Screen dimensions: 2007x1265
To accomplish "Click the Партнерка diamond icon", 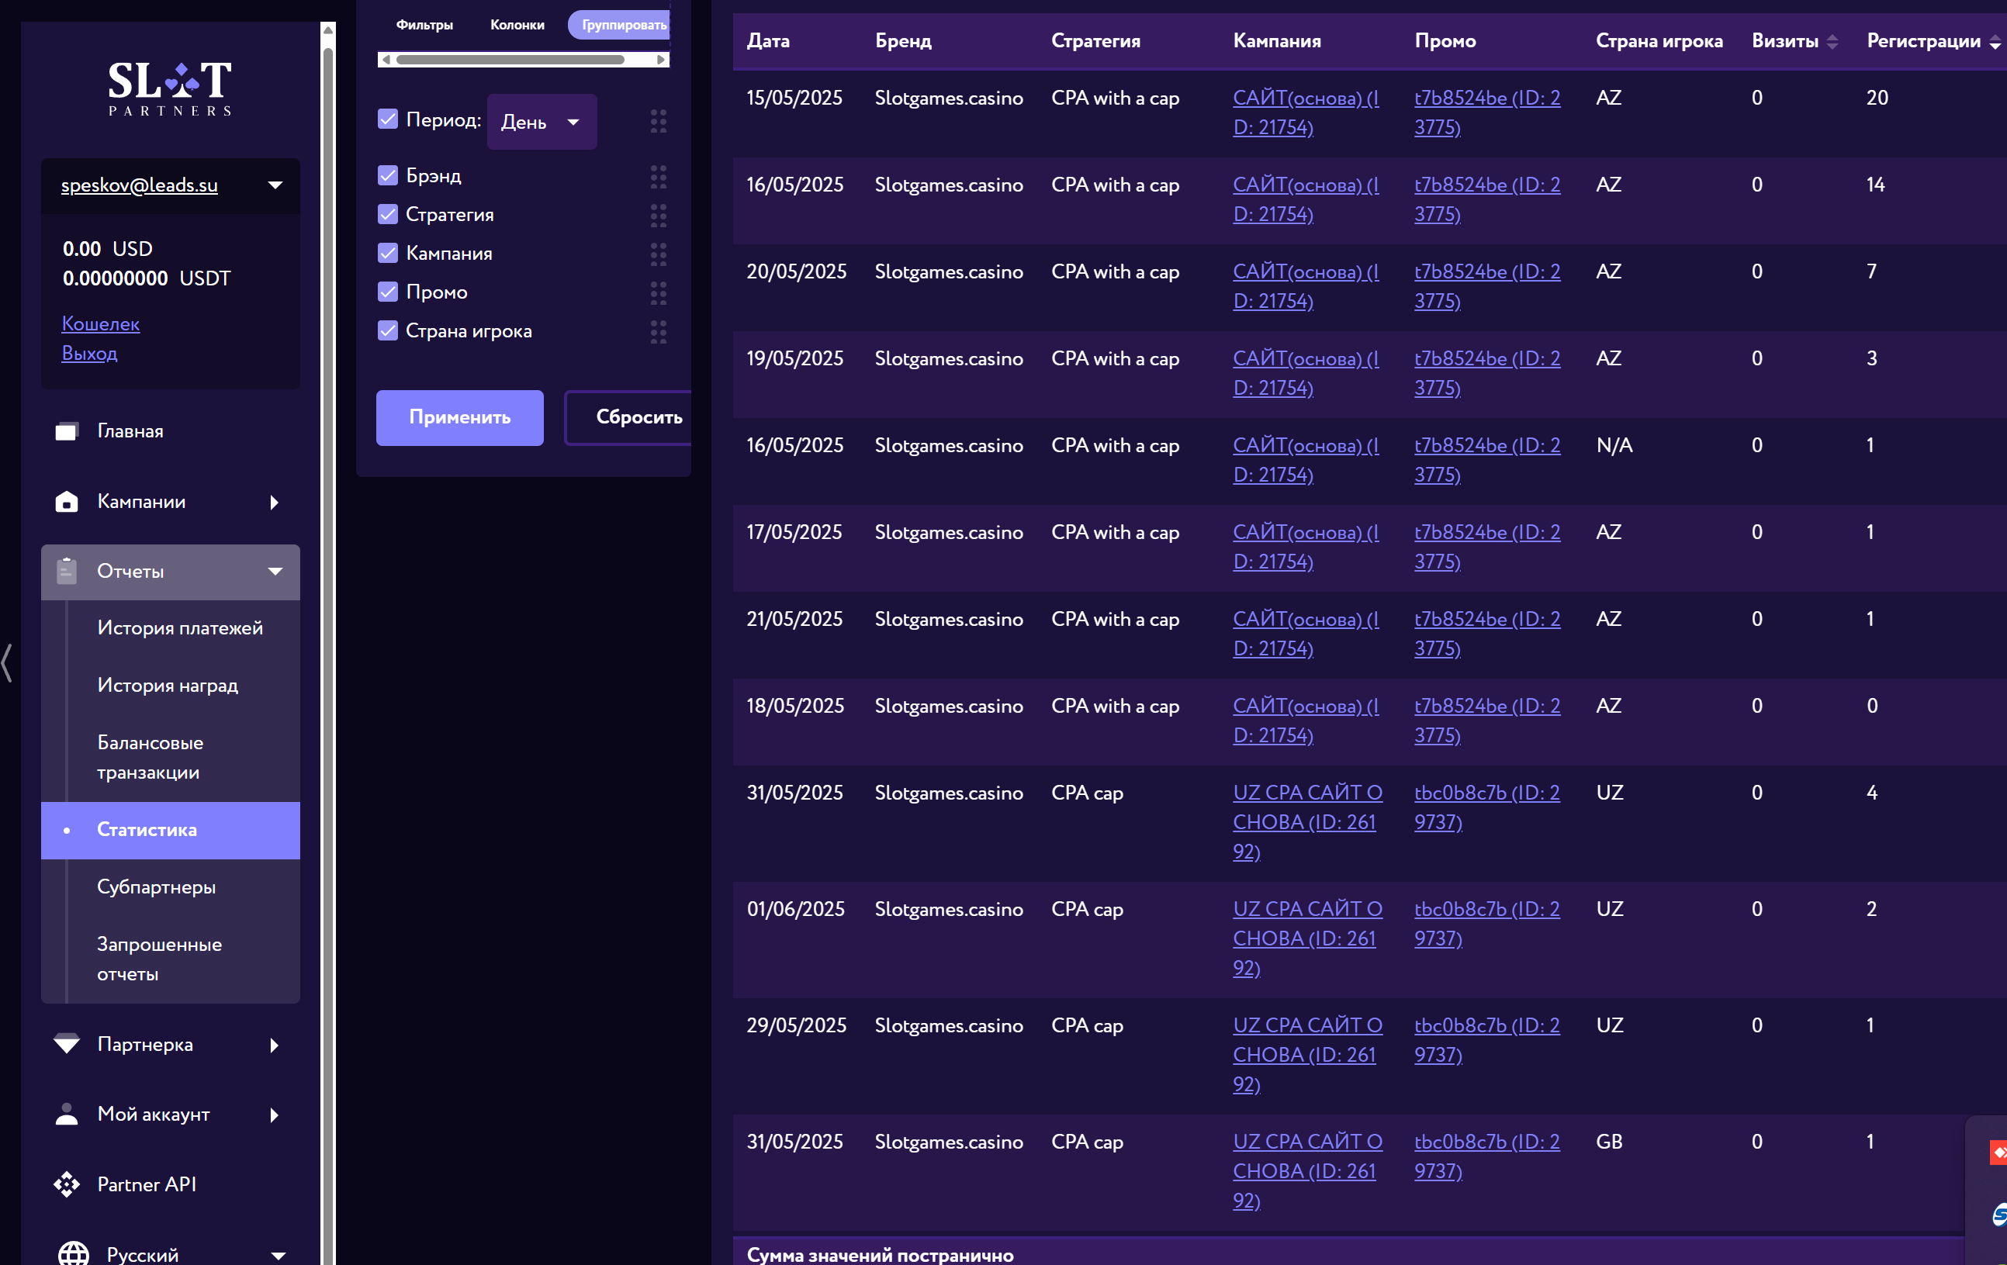I will [x=67, y=1043].
